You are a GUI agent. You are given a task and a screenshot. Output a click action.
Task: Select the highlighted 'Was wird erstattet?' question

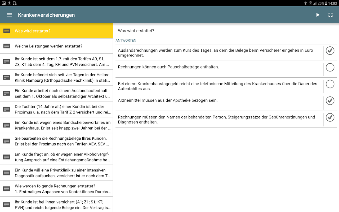[x=56, y=31]
